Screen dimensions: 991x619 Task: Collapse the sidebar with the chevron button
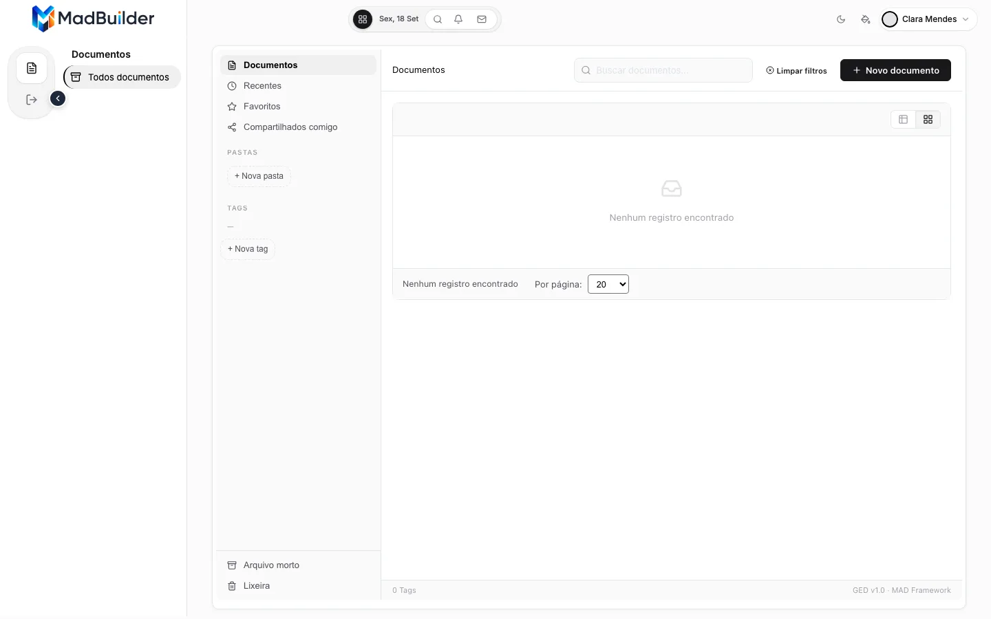coord(58,98)
